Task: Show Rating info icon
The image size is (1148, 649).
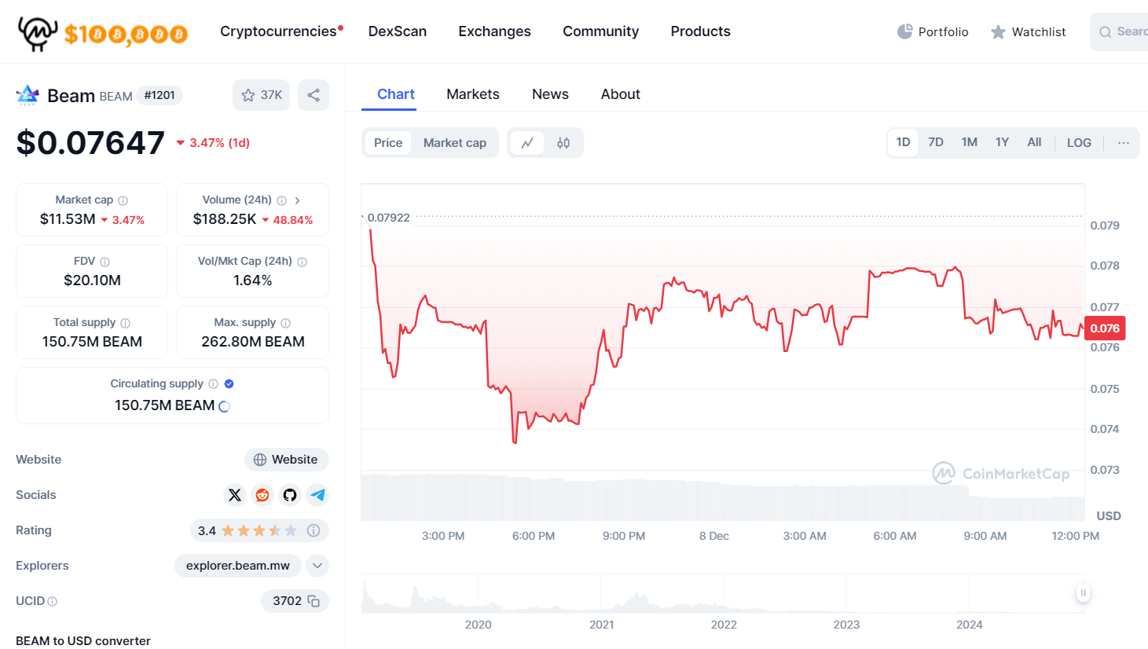Action: tap(314, 530)
